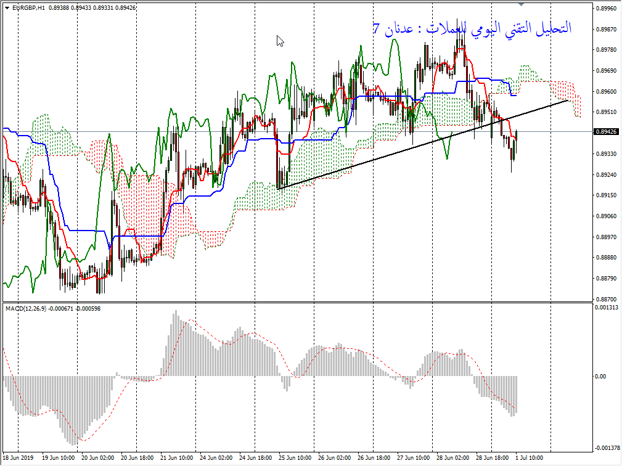Screen dimensions: 622x466
Task: Click the 20 Jun 18:00 time label
Action: [x=137, y=457]
